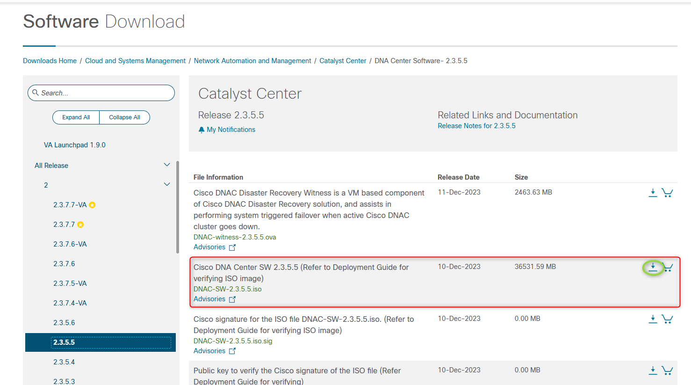Select release 2.3.5.6

(x=64, y=323)
